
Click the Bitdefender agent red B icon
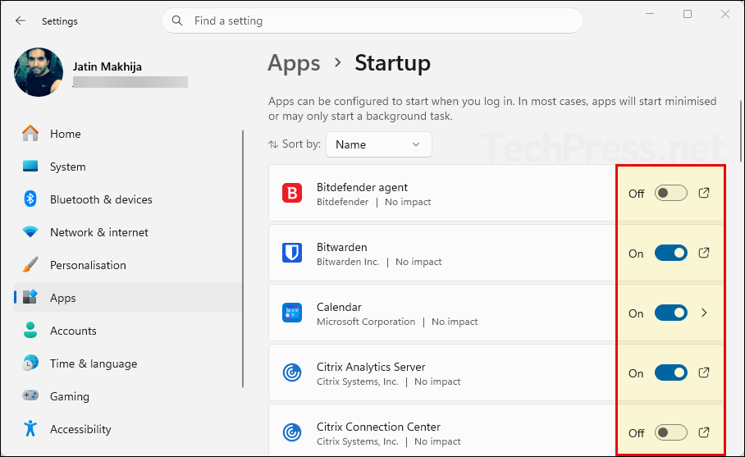click(292, 194)
